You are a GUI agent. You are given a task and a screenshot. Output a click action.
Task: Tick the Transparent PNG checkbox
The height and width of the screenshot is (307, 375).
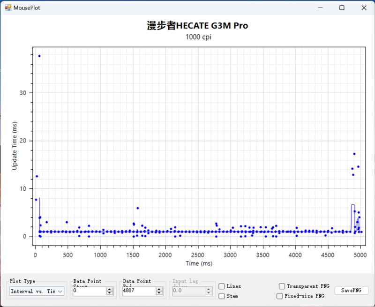(282, 286)
